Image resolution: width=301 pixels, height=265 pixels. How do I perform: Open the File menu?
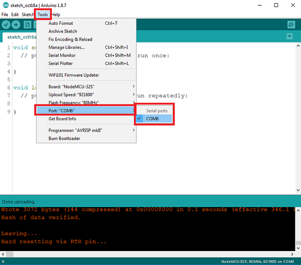point(5,15)
